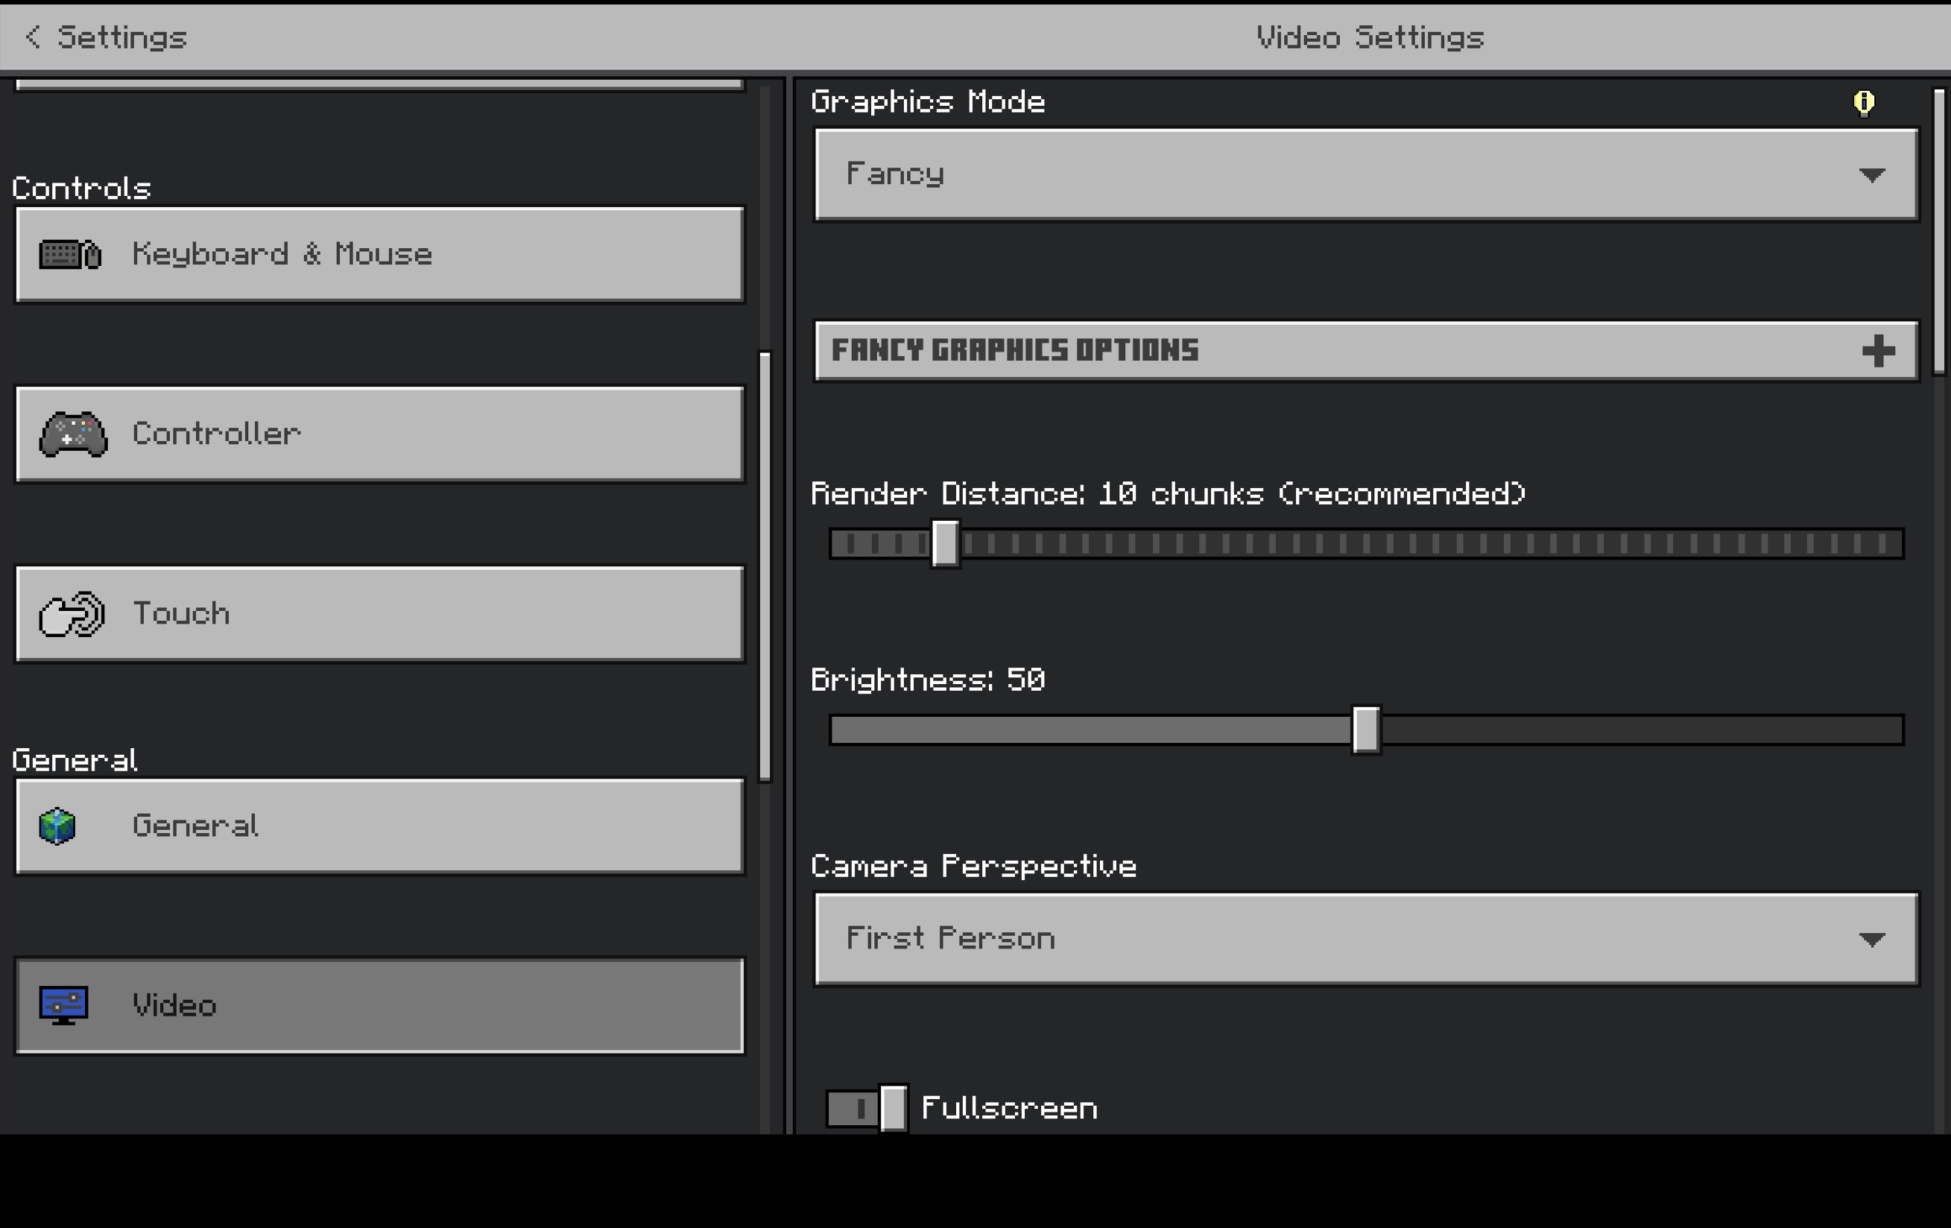
Task: Click the Render Distance slider handle
Action: [946, 543]
